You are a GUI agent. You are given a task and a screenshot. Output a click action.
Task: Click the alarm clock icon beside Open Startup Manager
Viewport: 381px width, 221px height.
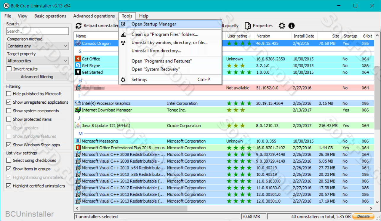click(123, 24)
